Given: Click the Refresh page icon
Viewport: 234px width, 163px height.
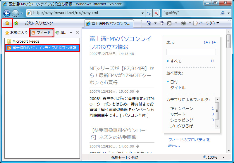Looking at the screenshot, I should (x=149, y=13).
